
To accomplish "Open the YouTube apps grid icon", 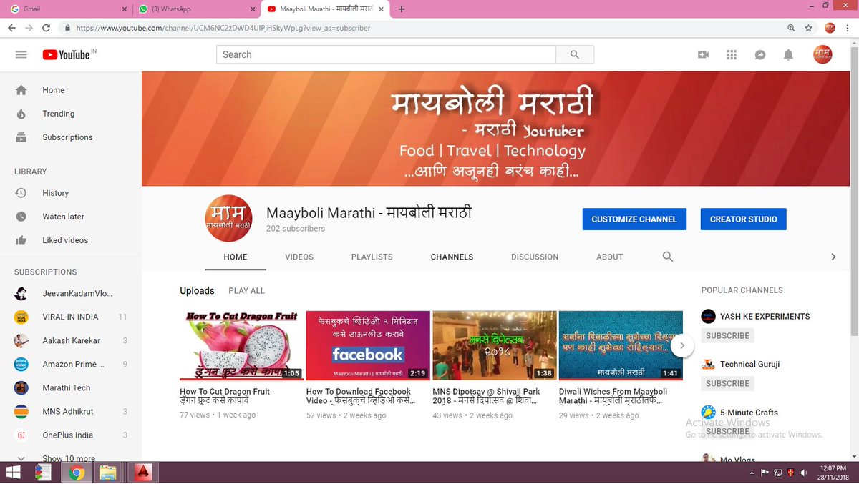I will click(732, 55).
